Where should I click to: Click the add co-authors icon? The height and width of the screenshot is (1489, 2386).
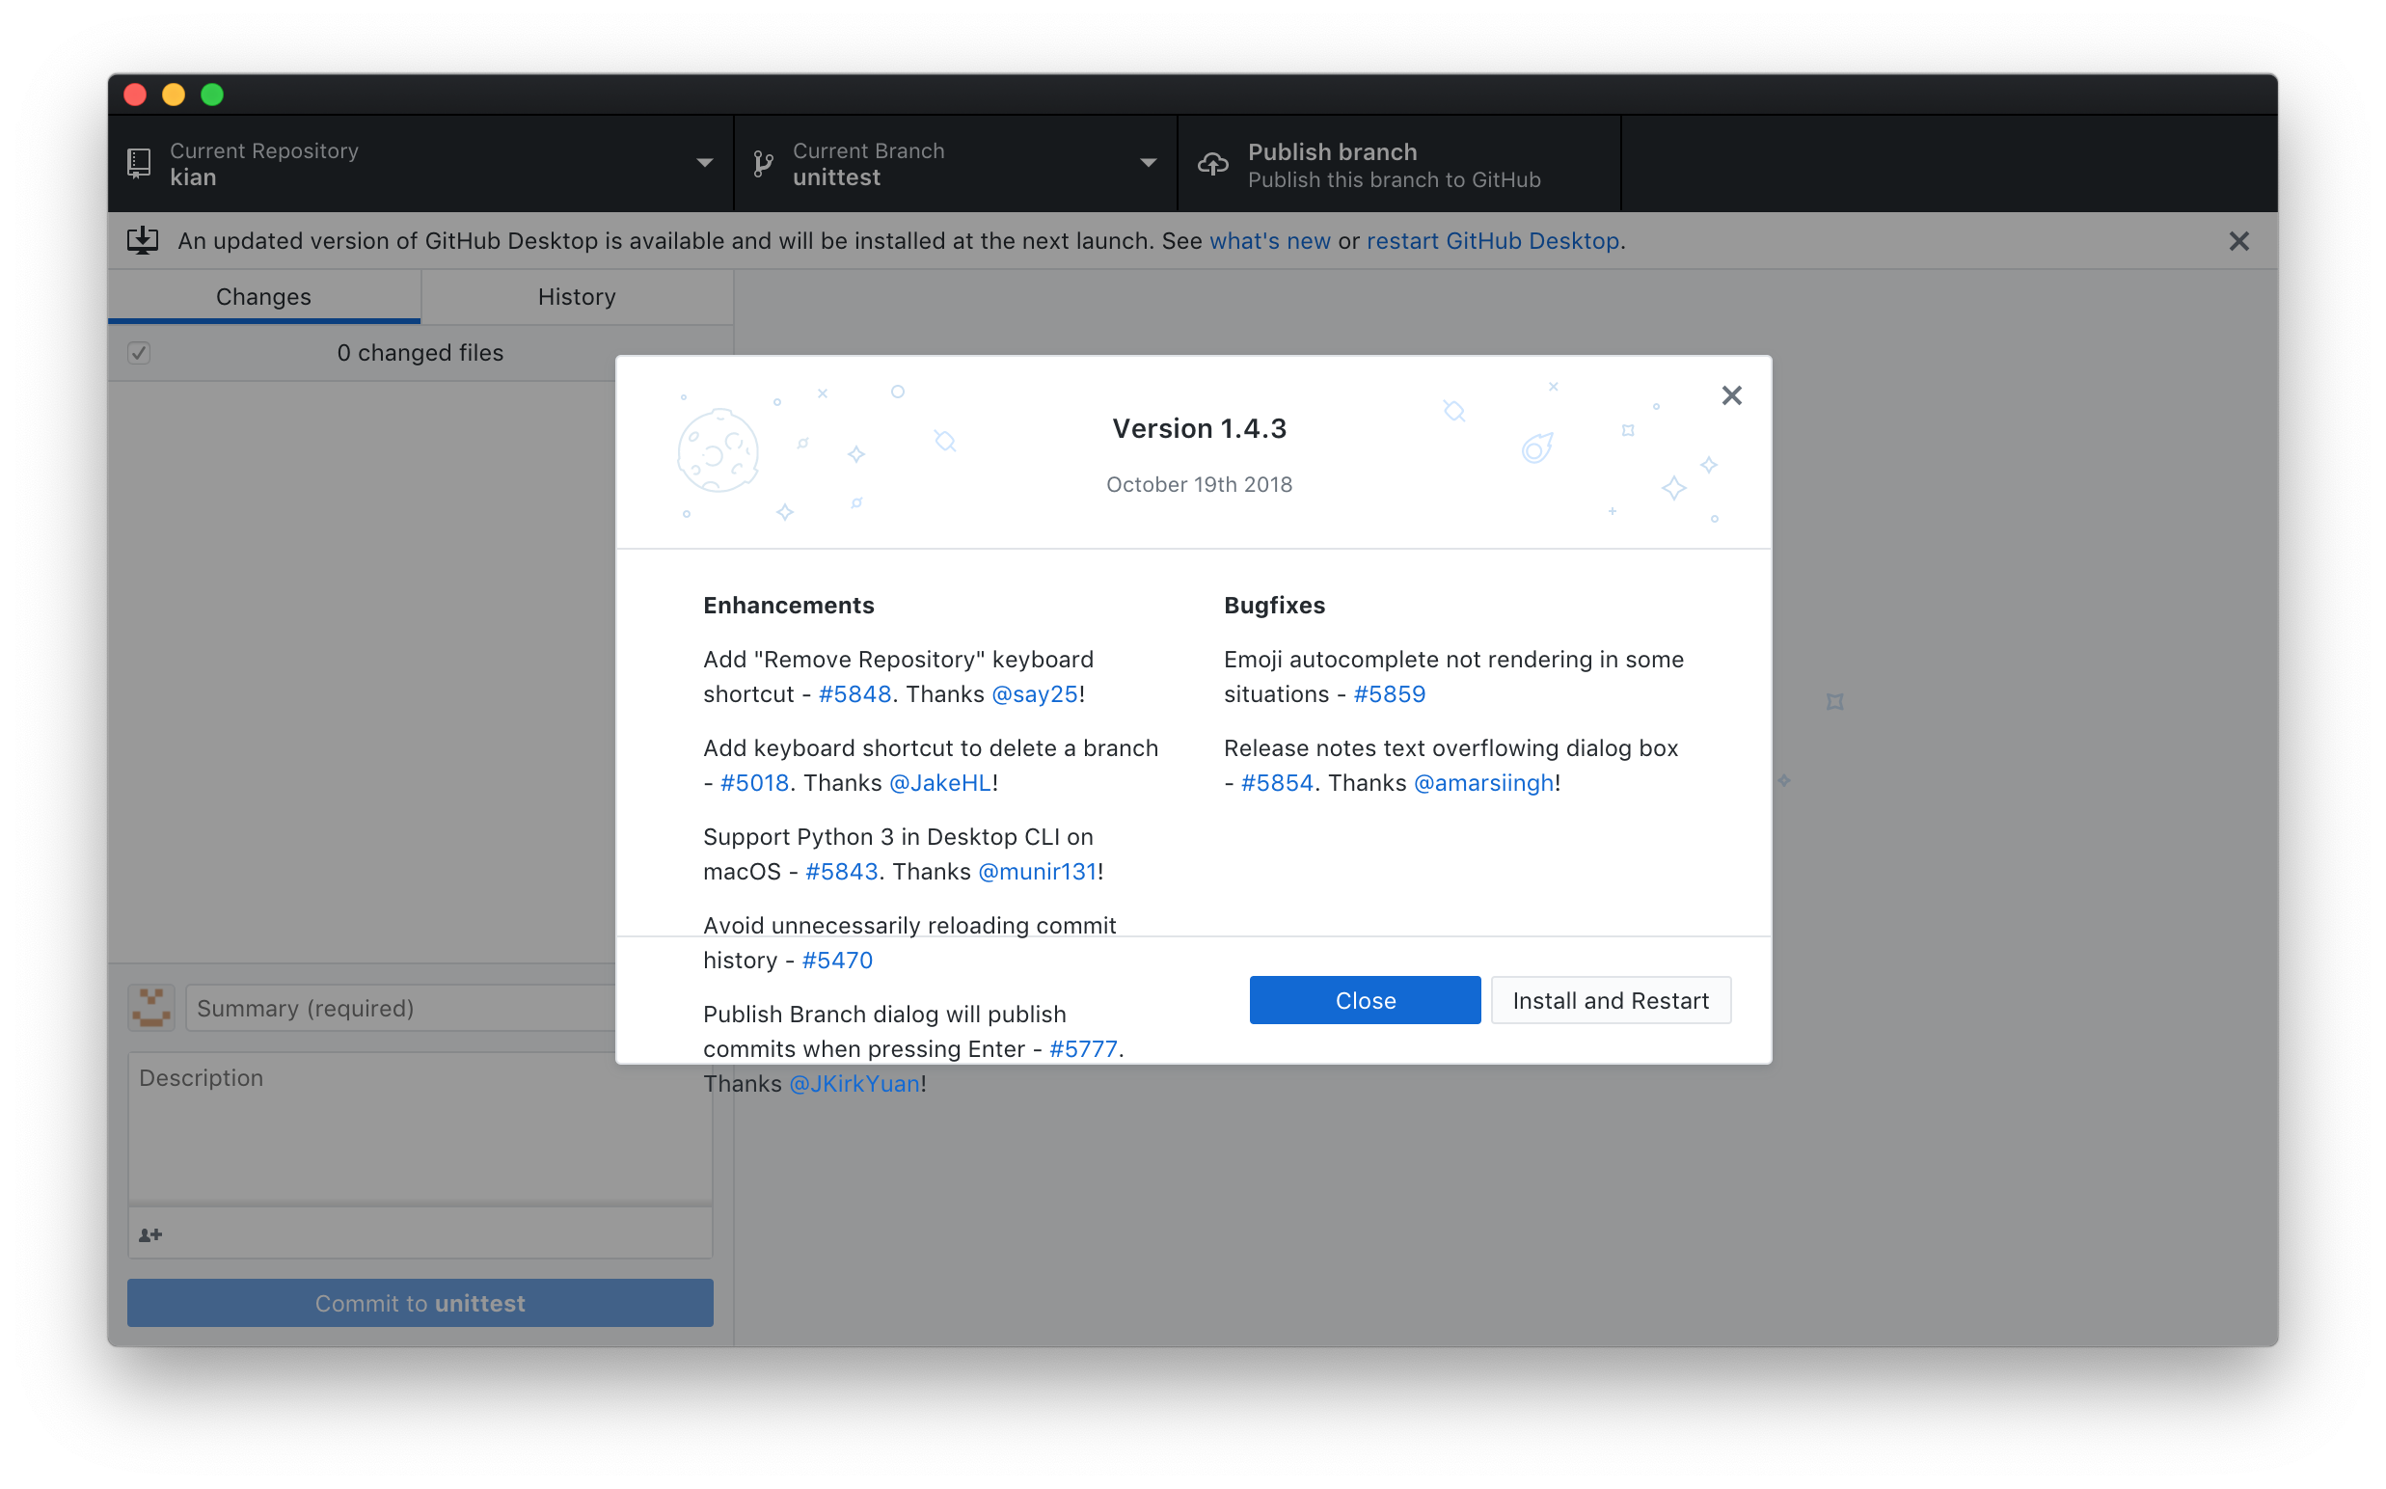(149, 1235)
